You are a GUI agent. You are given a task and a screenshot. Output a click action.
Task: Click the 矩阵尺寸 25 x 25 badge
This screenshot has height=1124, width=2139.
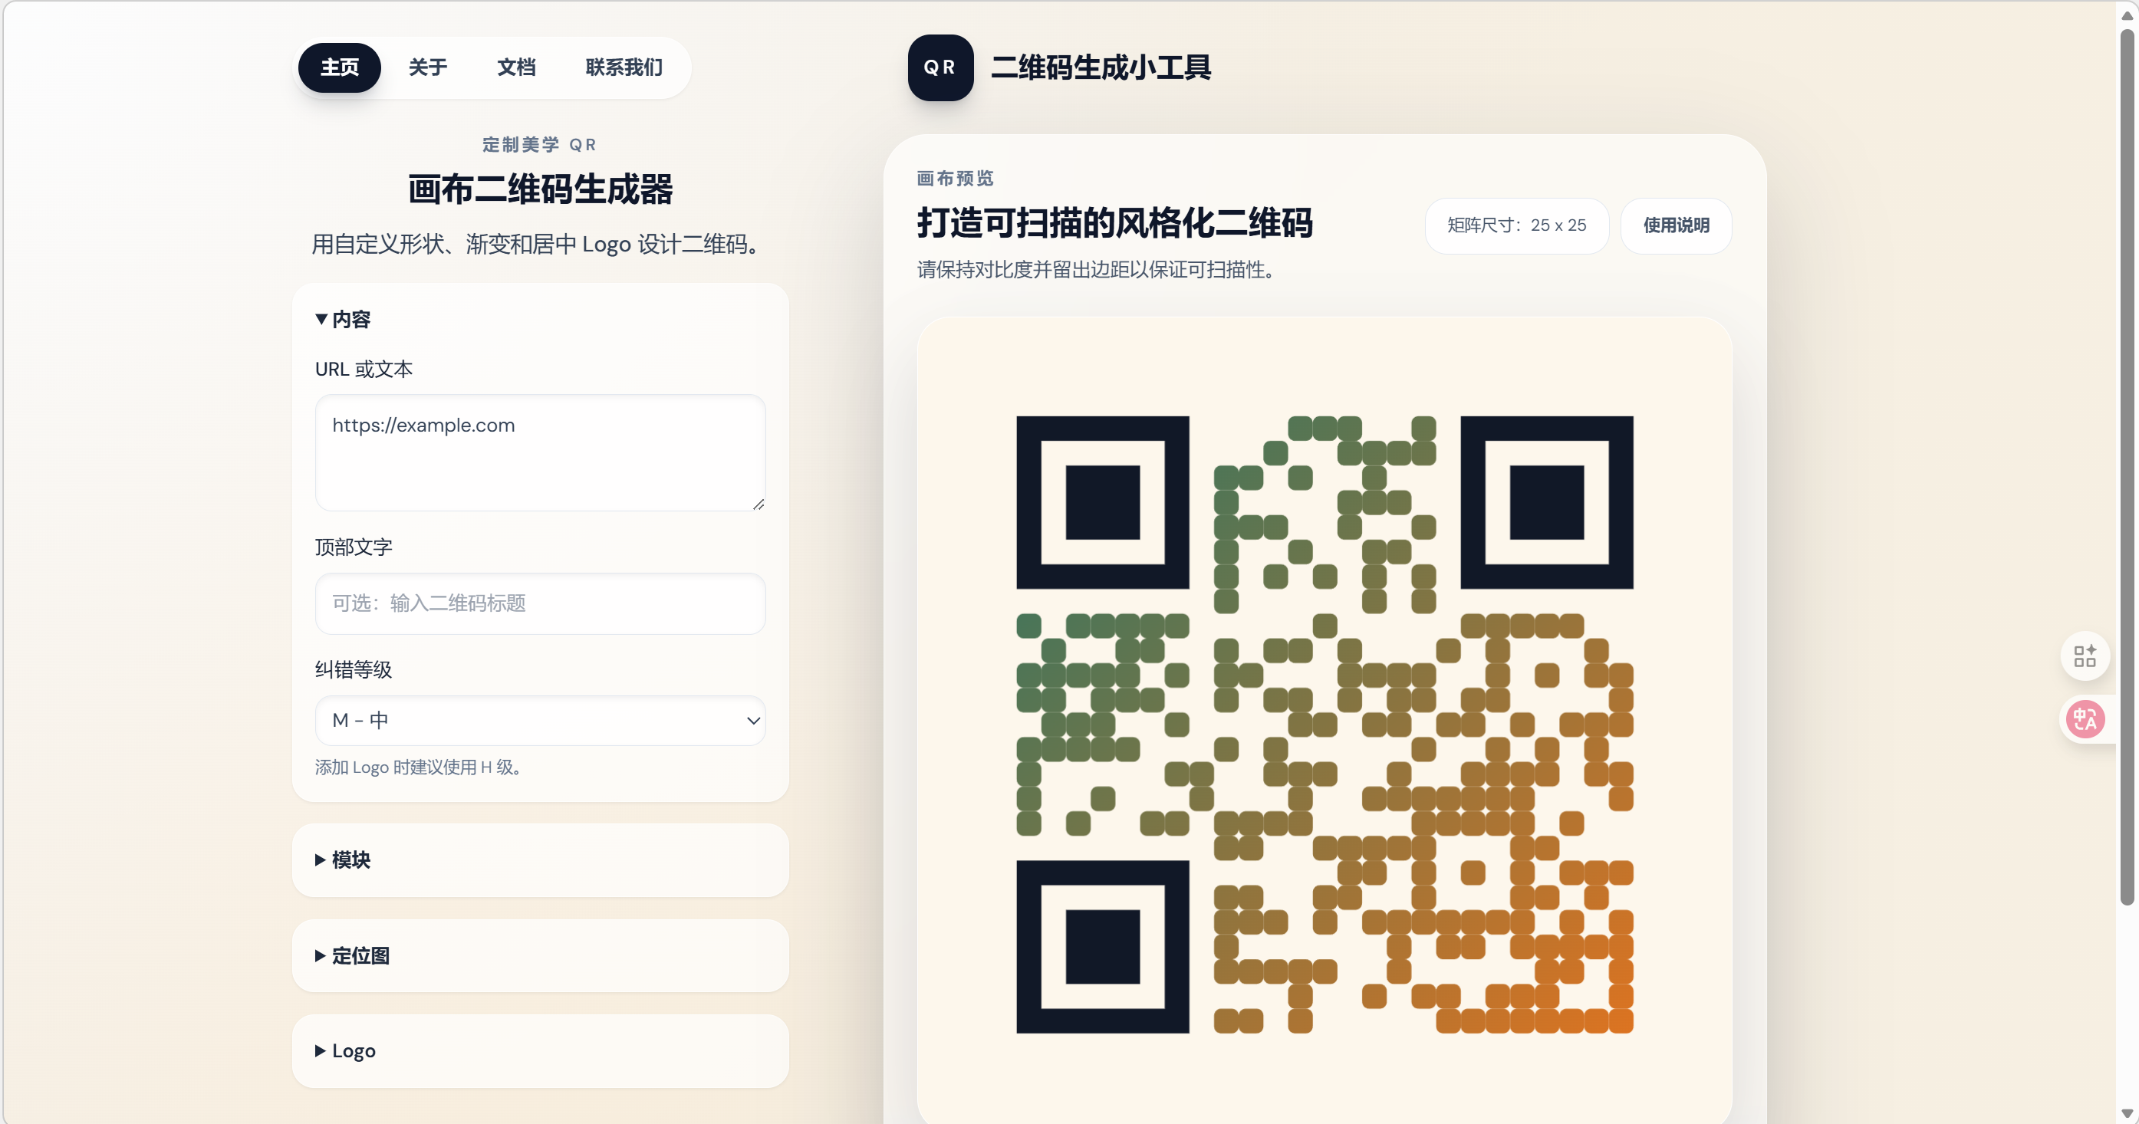[x=1517, y=225]
